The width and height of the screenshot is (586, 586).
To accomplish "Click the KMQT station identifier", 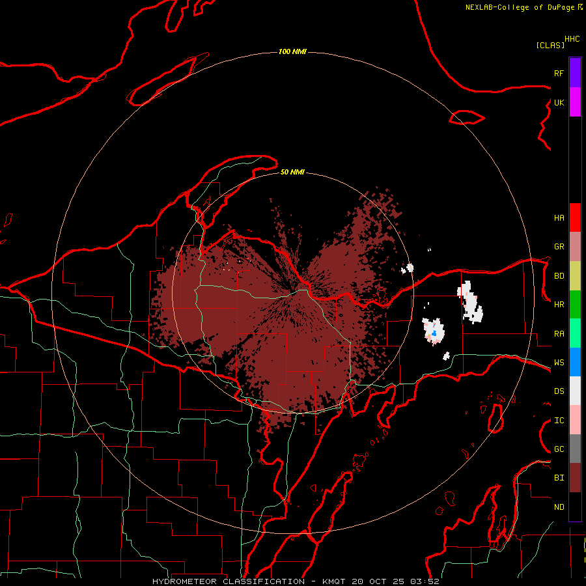I will tap(335, 581).
